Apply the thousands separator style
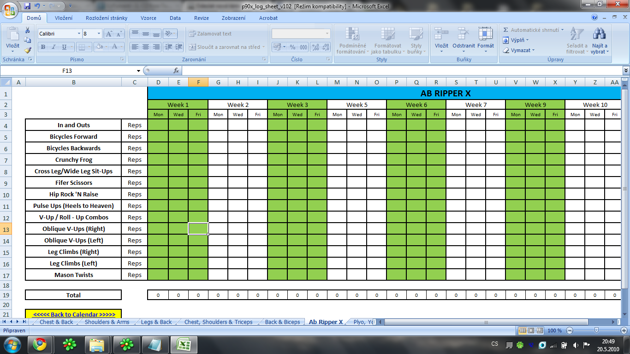Image resolution: width=630 pixels, height=354 pixels. coord(303,47)
